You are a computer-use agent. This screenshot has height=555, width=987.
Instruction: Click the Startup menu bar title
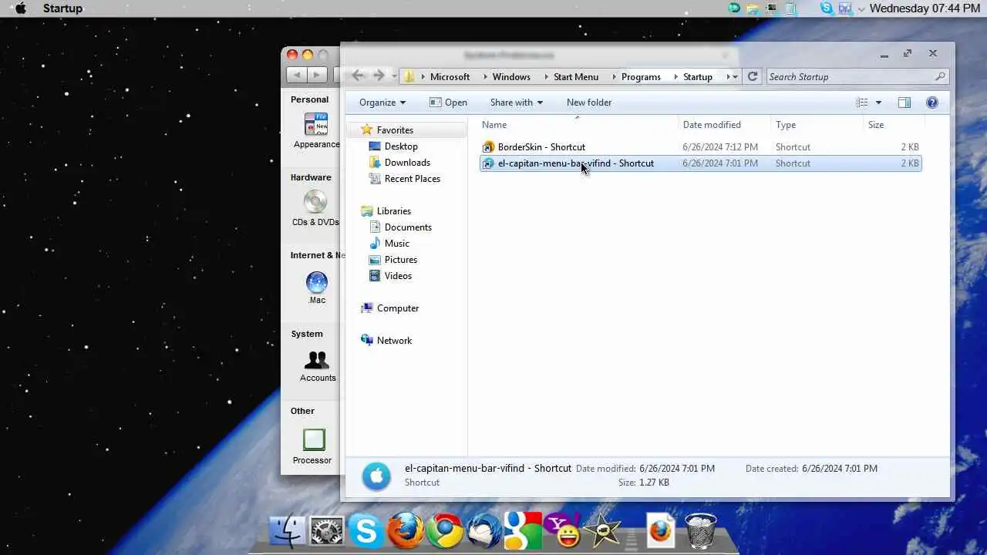coord(62,8)
